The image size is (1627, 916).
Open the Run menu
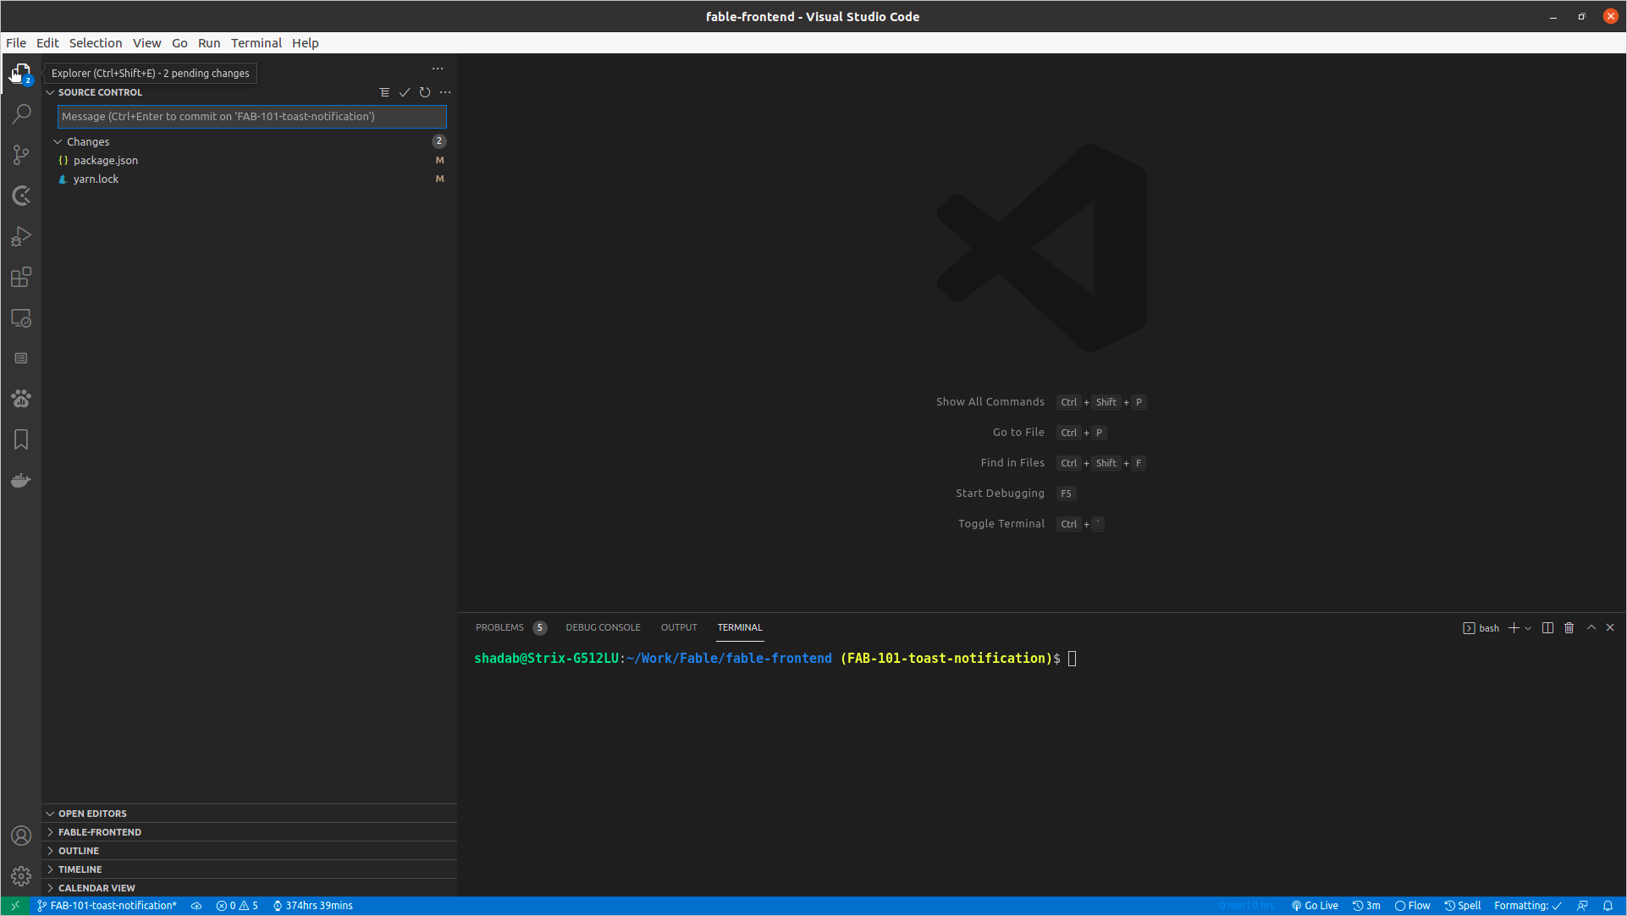(x=209, y=43)
